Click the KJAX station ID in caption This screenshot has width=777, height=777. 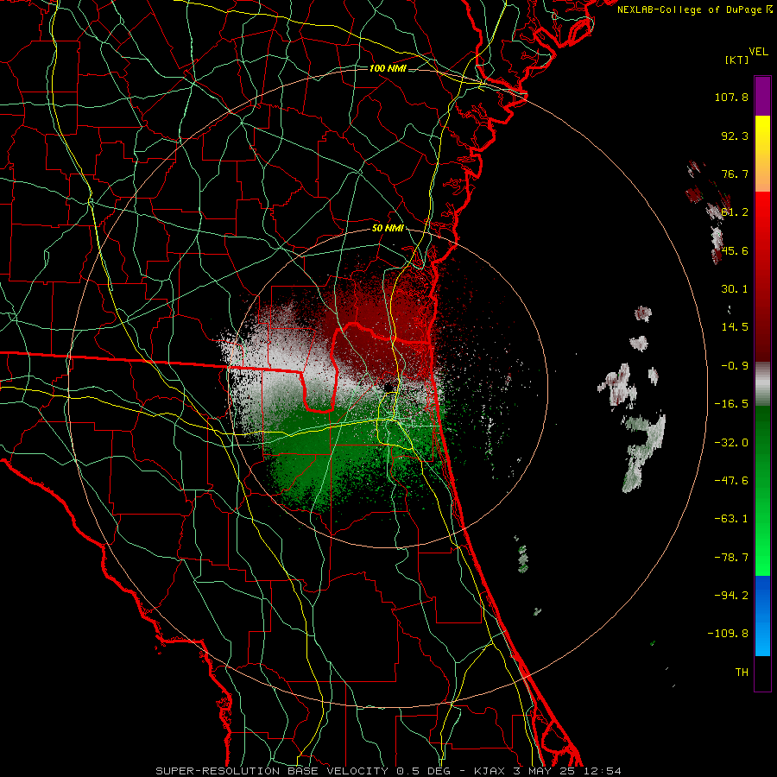click(488, 771)
